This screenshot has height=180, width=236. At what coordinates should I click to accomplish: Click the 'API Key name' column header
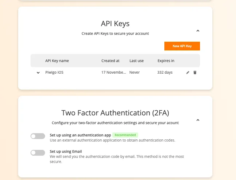[57, 61]
